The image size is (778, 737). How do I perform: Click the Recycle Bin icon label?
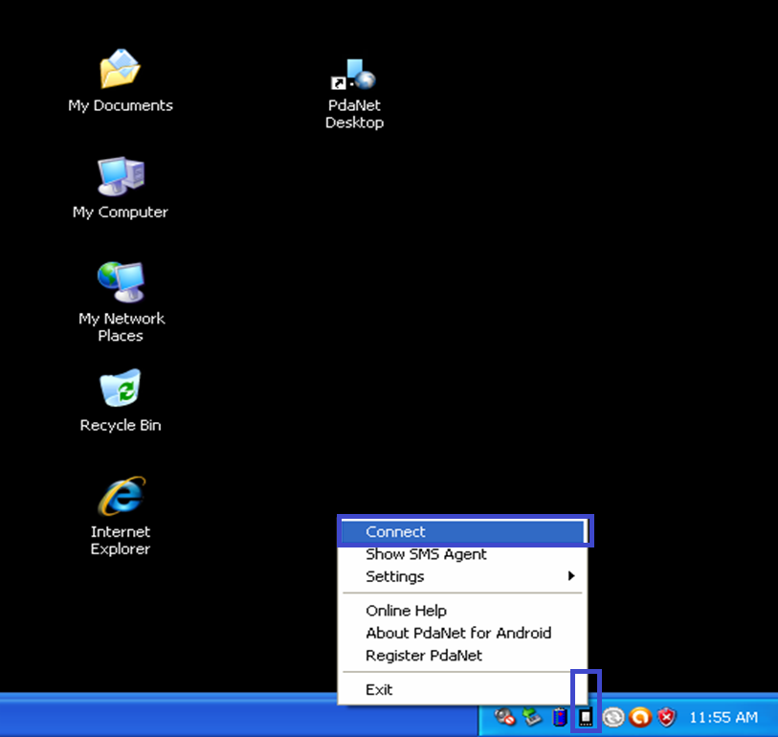click(x=121, y=425)
